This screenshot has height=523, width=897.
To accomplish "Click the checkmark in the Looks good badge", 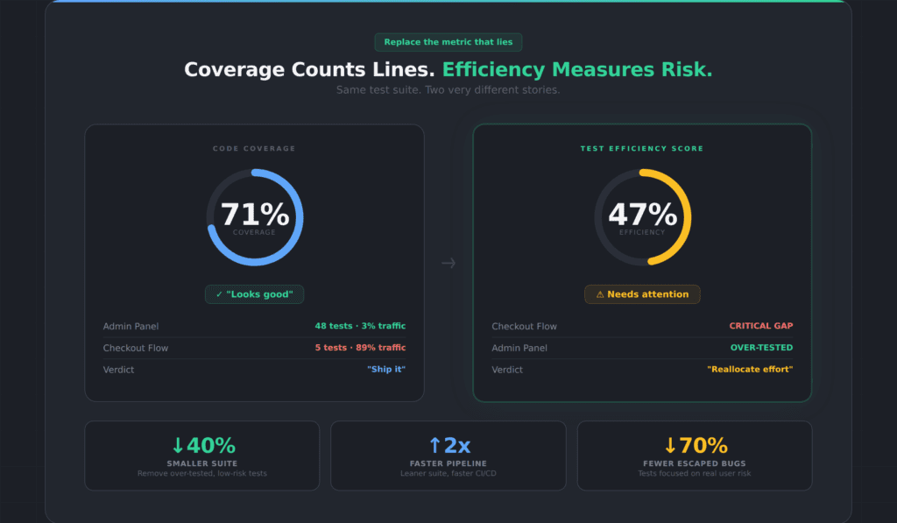I will [219, 294].
